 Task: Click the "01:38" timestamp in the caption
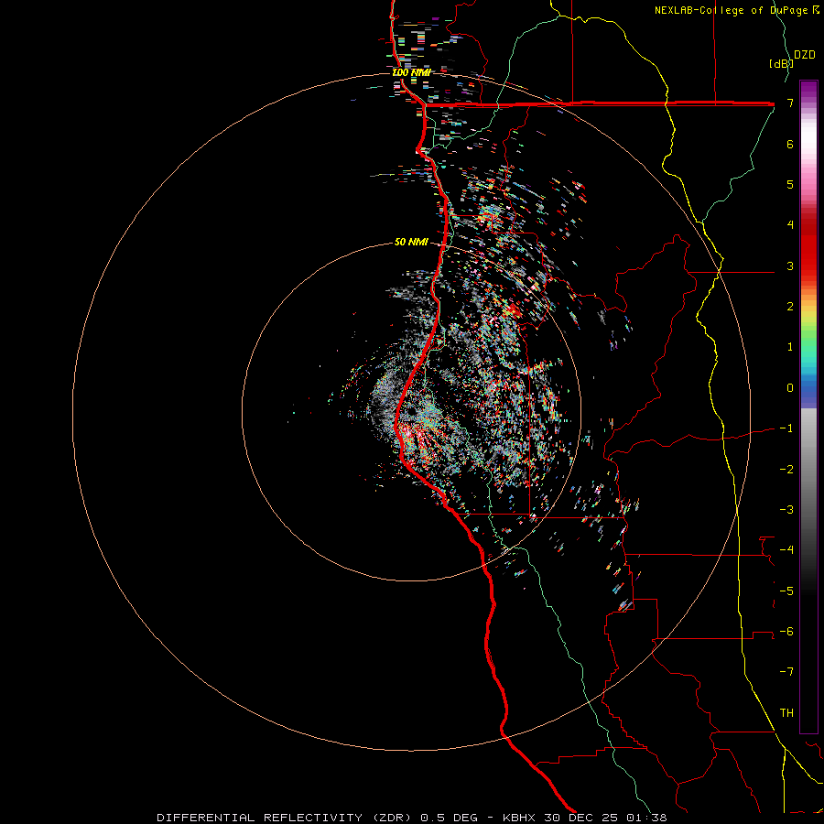[647, 818]
